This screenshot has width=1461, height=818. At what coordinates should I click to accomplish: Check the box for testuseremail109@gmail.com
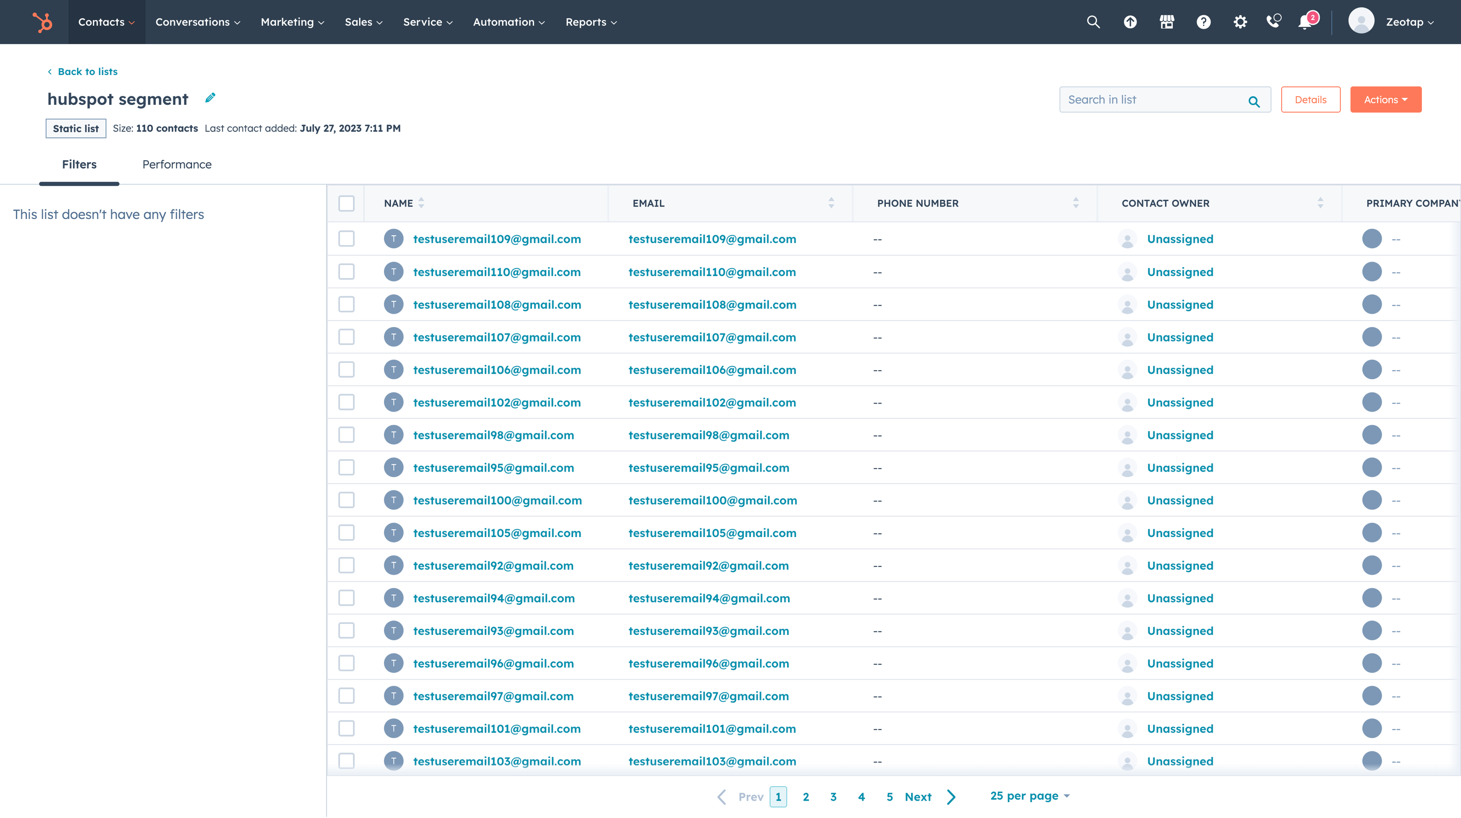[346, 239]
